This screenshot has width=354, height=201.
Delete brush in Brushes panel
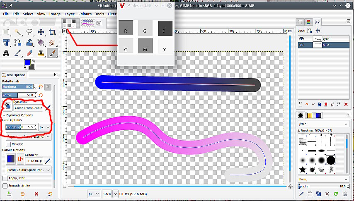point(327,194)
